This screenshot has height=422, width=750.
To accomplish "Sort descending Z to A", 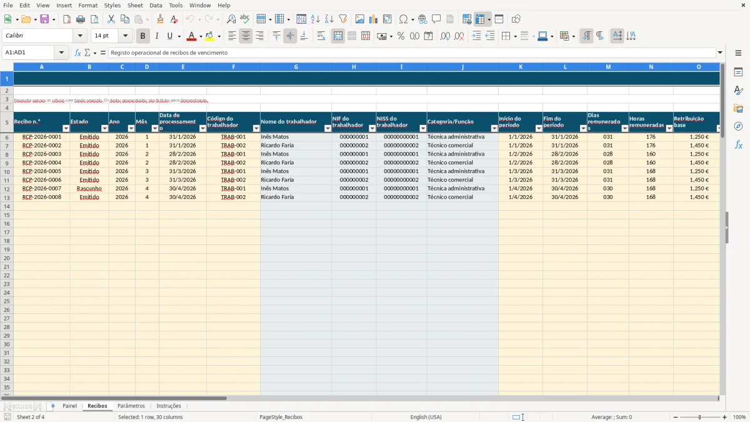I will (x=329, y=19).
